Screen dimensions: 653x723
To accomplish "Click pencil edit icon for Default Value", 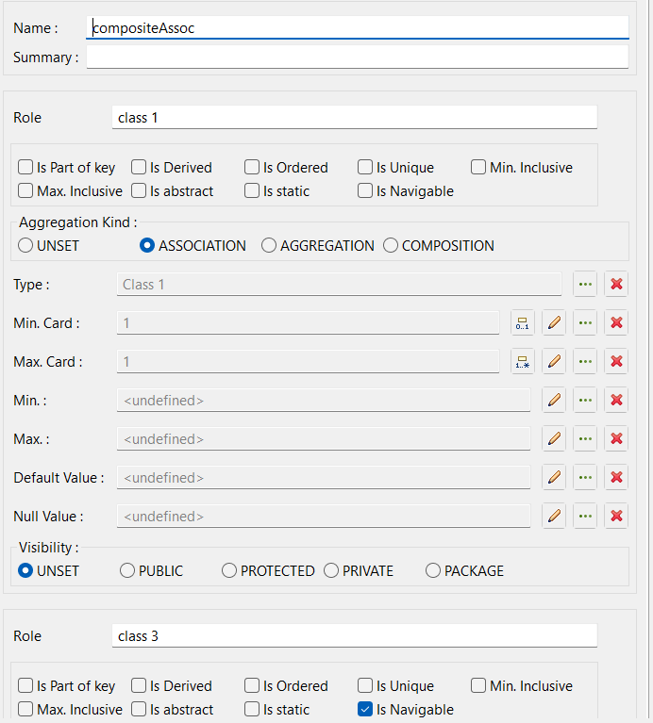I will pos(554,477).
